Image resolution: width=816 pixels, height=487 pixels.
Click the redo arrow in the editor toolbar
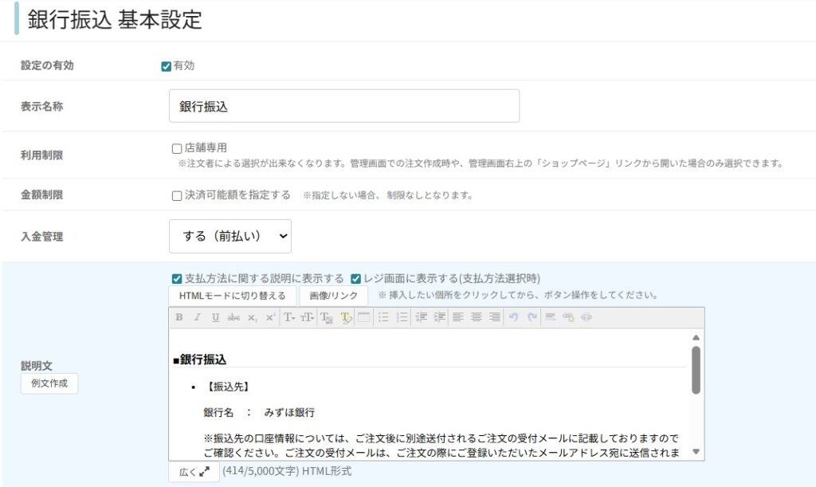tap(532, 317)
